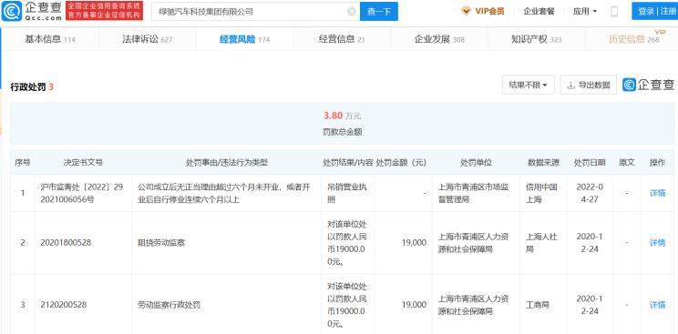Click the Qcc.com logo icon
The image size is (678, 334).
[x=11, y=12]
